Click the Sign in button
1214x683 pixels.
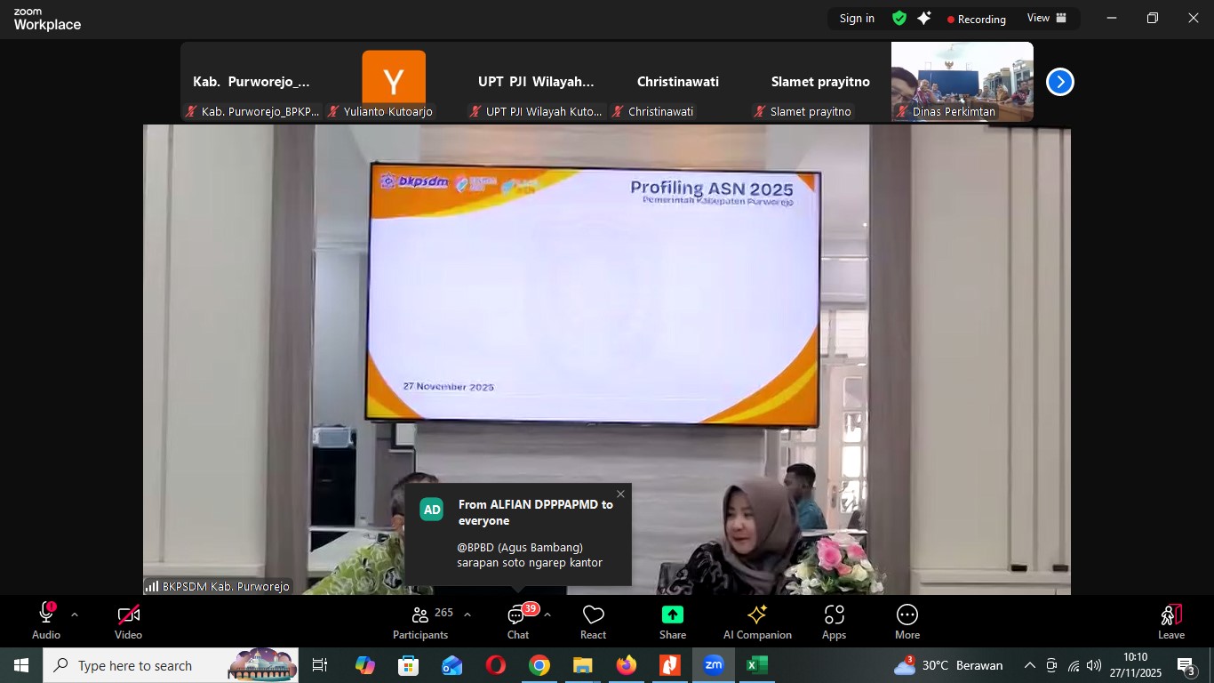857,18
